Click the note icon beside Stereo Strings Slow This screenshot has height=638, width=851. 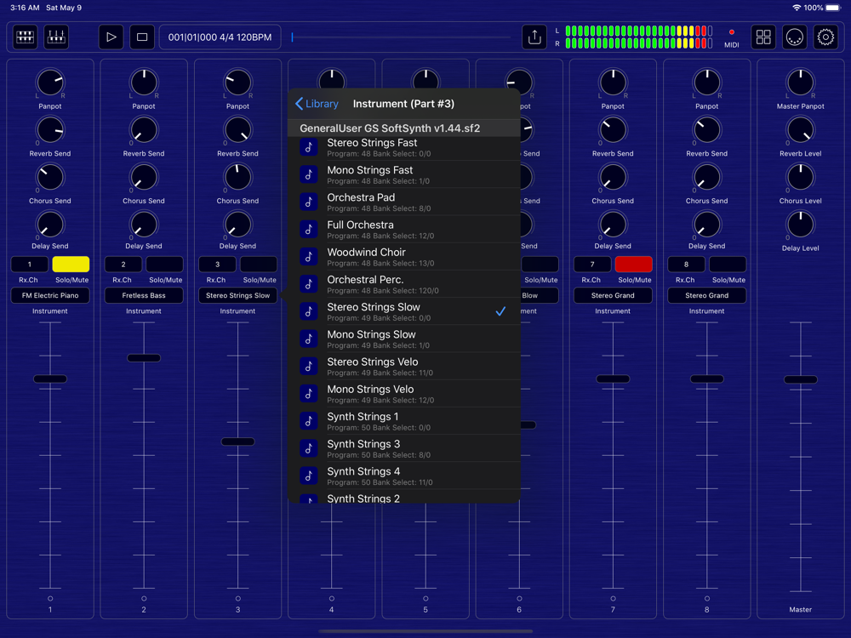[x=309, y=310]
